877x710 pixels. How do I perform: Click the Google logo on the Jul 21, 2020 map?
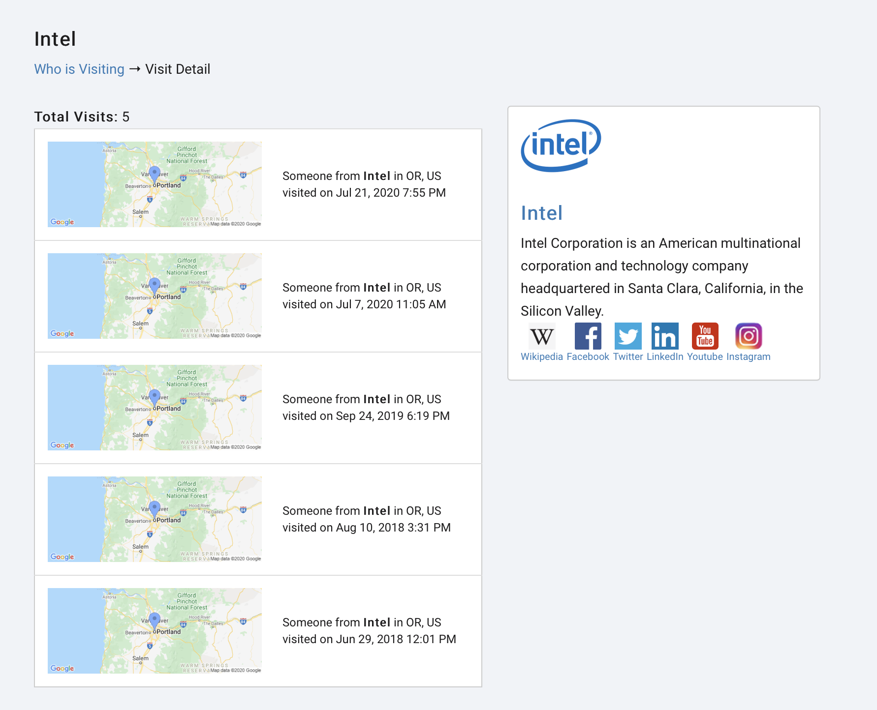[x=62, y=222]
